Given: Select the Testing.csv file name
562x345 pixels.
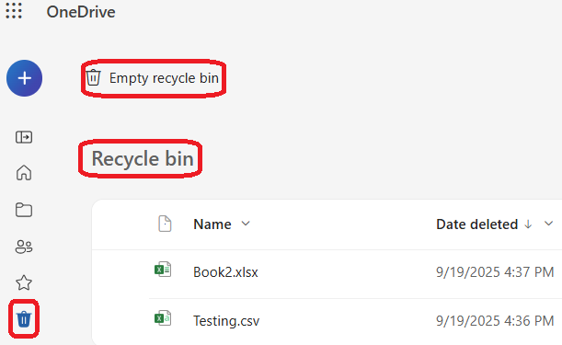Looking at the screenshot, I should tap(226, 320).
